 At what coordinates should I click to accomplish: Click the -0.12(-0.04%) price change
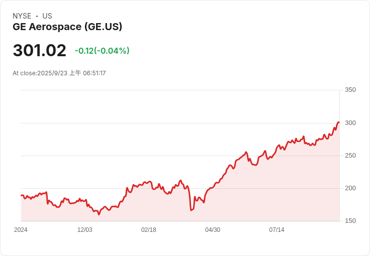pos(102,51)
